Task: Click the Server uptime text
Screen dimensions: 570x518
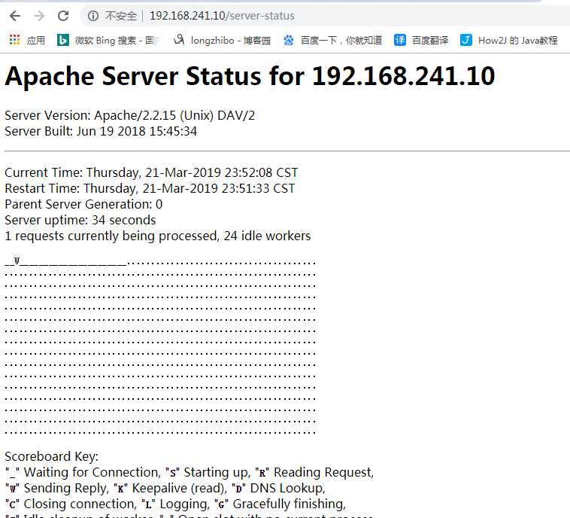Action: [x=80, y=220]
